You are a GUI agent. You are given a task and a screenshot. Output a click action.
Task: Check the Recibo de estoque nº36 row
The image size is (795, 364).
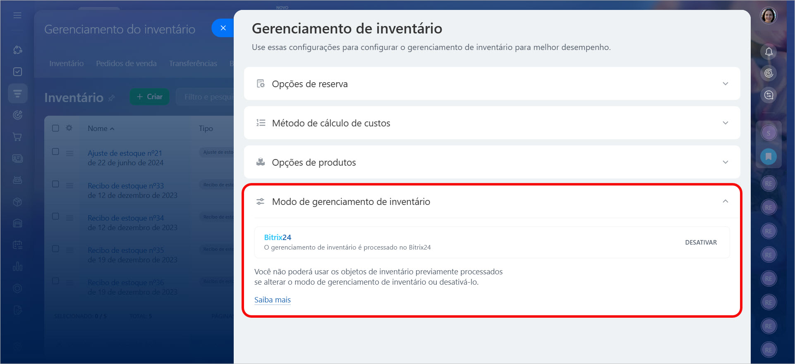[55, 281]
